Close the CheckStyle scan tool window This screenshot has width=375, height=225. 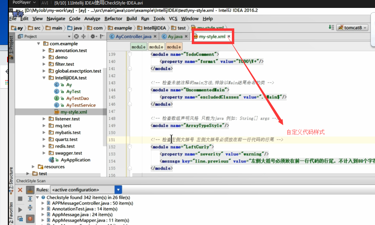(20, 190)
